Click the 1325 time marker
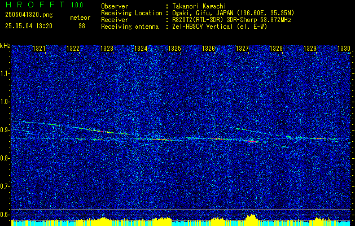Screen dimensions: 355x226 pyautogui.click(x=175, y=48)
